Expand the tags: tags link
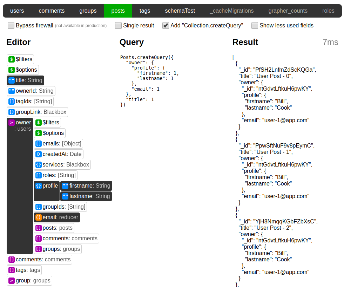344x287 pixels. pyautogui.click(x=24, y=270)
